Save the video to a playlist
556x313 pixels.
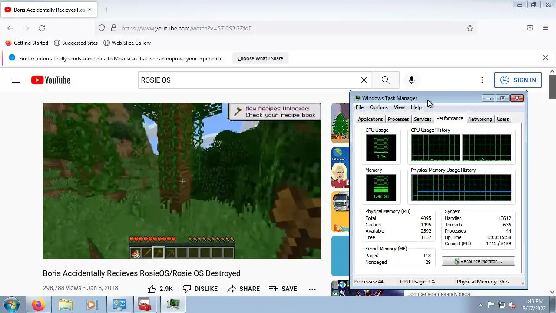[283, 289]
